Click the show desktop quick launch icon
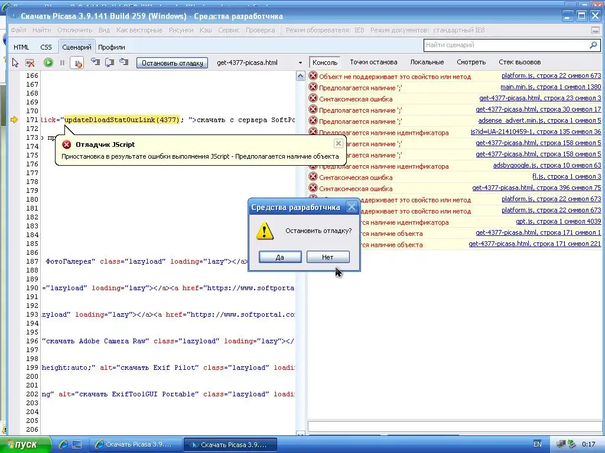605x453 pixels. point(77,445)
